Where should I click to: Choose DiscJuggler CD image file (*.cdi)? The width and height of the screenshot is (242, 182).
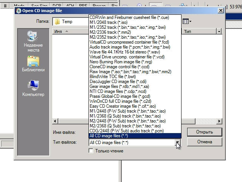coord(118,82)
